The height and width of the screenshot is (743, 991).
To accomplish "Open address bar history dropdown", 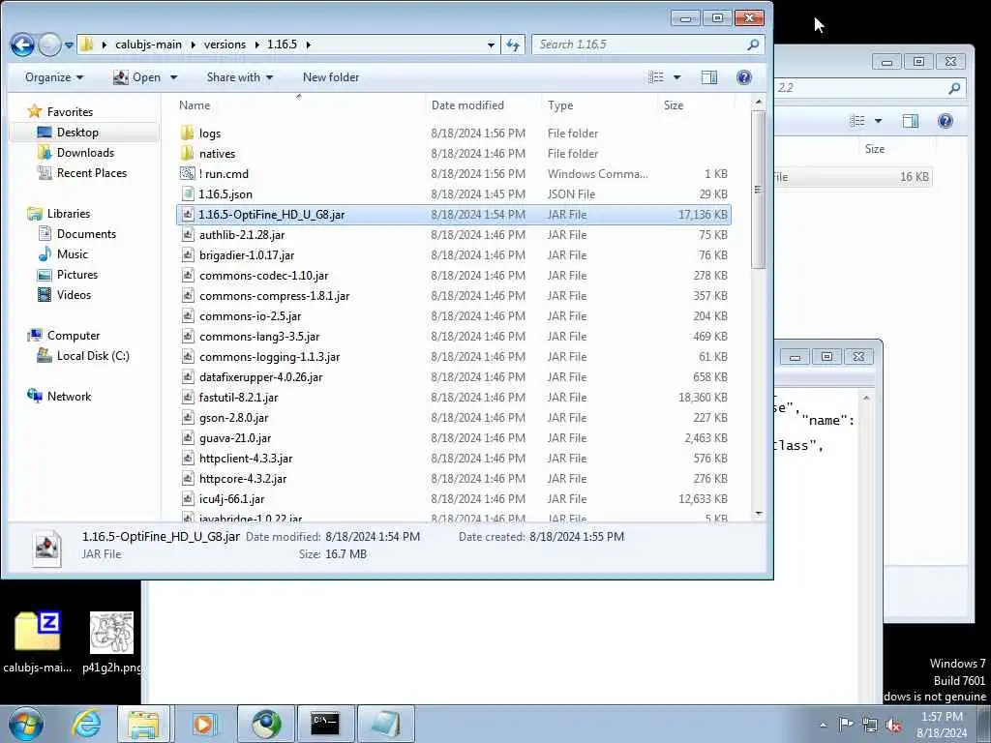I will 491,45.
